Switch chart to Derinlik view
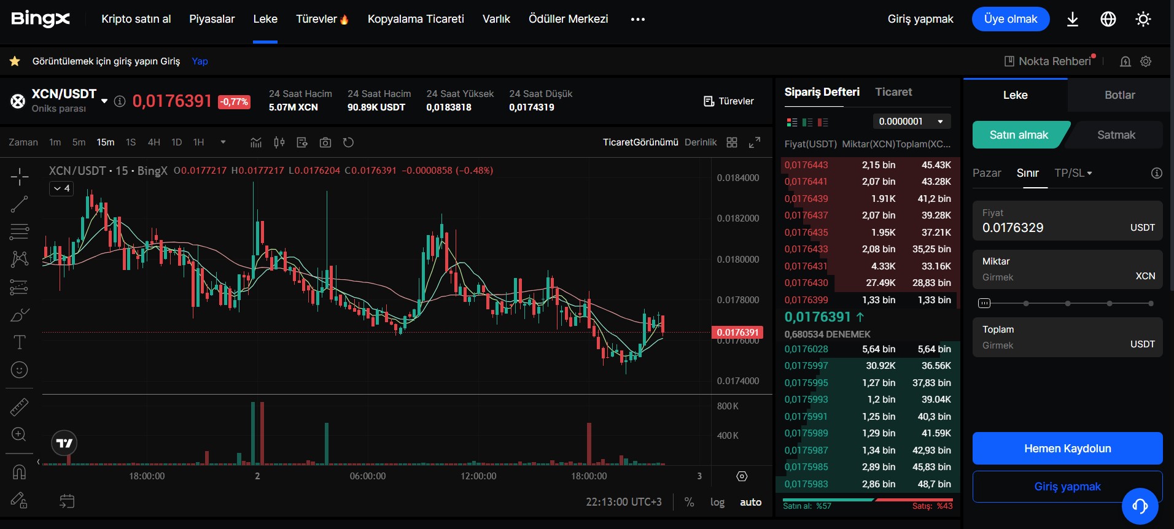This screenshot has width=1174, height=529. coord(701,142)
